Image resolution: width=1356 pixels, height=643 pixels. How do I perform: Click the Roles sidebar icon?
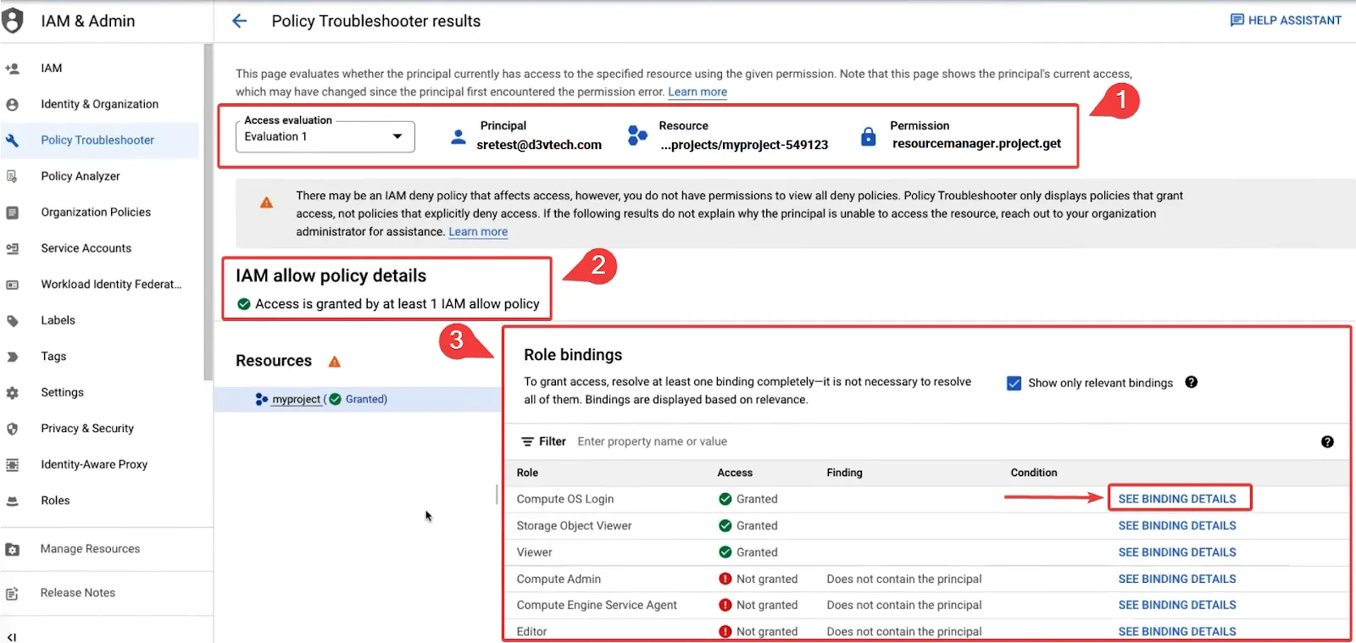pos(12,501)
